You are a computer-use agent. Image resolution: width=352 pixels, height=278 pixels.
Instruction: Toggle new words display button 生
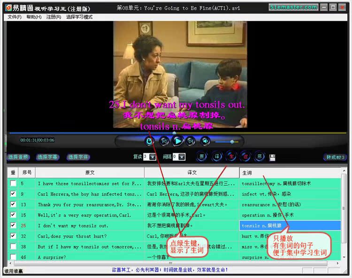click(231, 157)
